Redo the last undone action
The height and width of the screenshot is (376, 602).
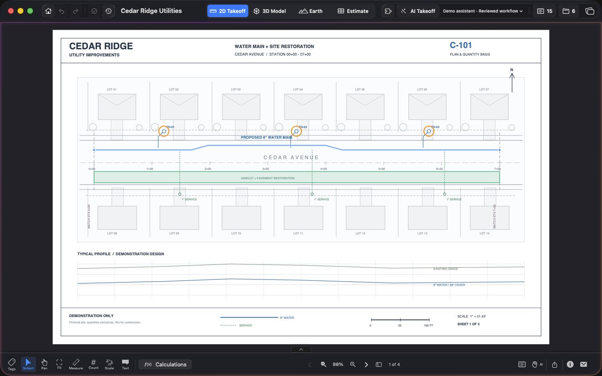pyautogui.click(x=76, y=11)
